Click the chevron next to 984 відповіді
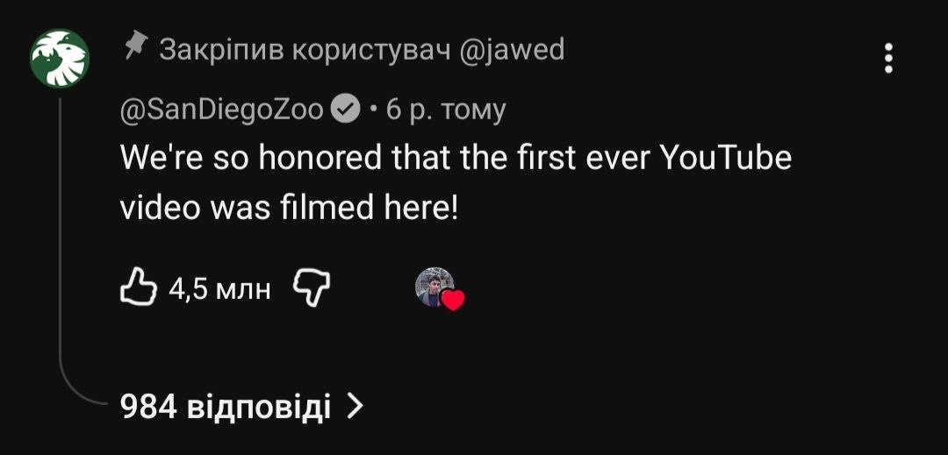Image resolution: width=948 pixels, height=455 pixels. (355, 406)
